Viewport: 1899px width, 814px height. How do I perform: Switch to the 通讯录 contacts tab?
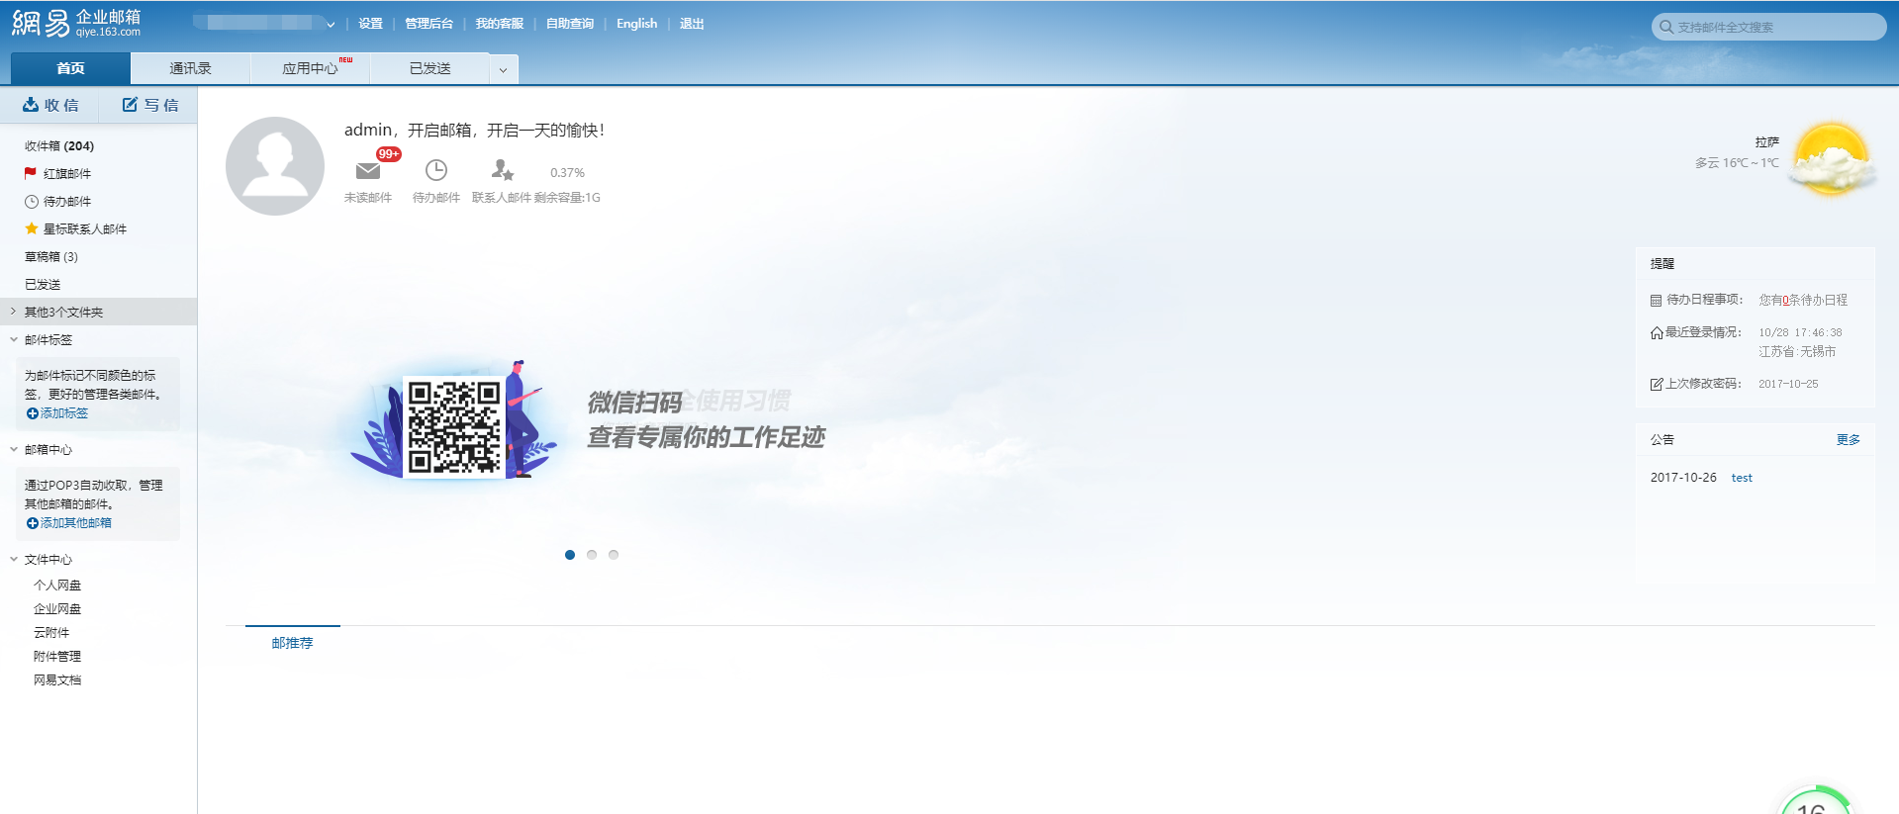[190, 68]
